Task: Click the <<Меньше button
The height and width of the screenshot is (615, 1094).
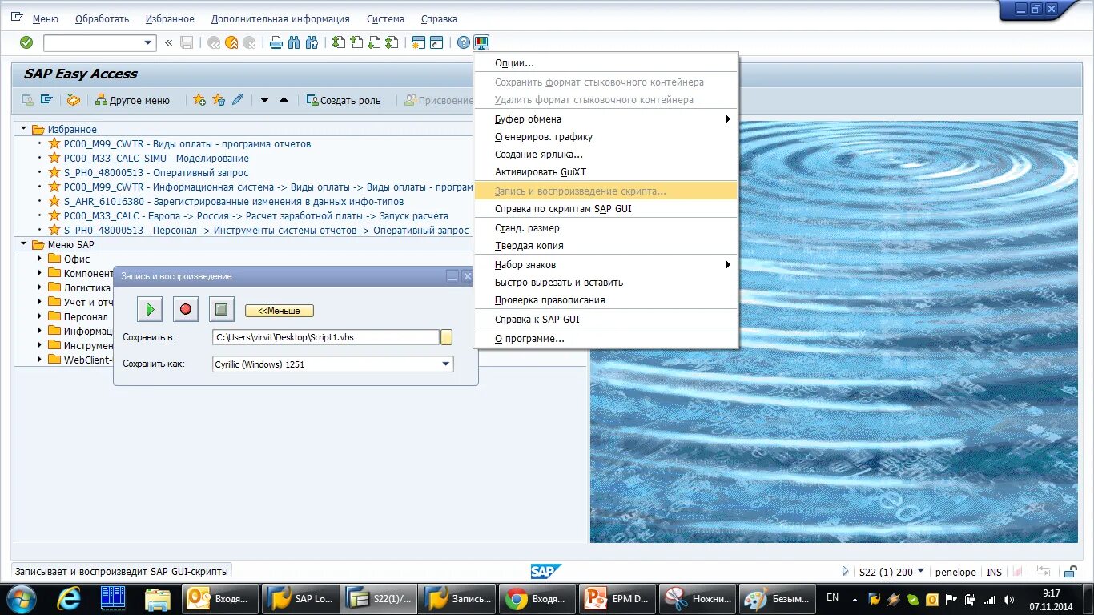Action: (280, 311)
